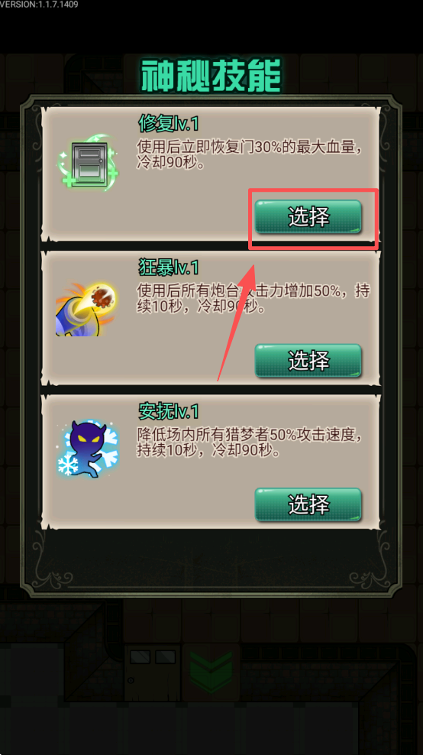Click the VERSION 1.1.7.1409 label

pos(39,5)
